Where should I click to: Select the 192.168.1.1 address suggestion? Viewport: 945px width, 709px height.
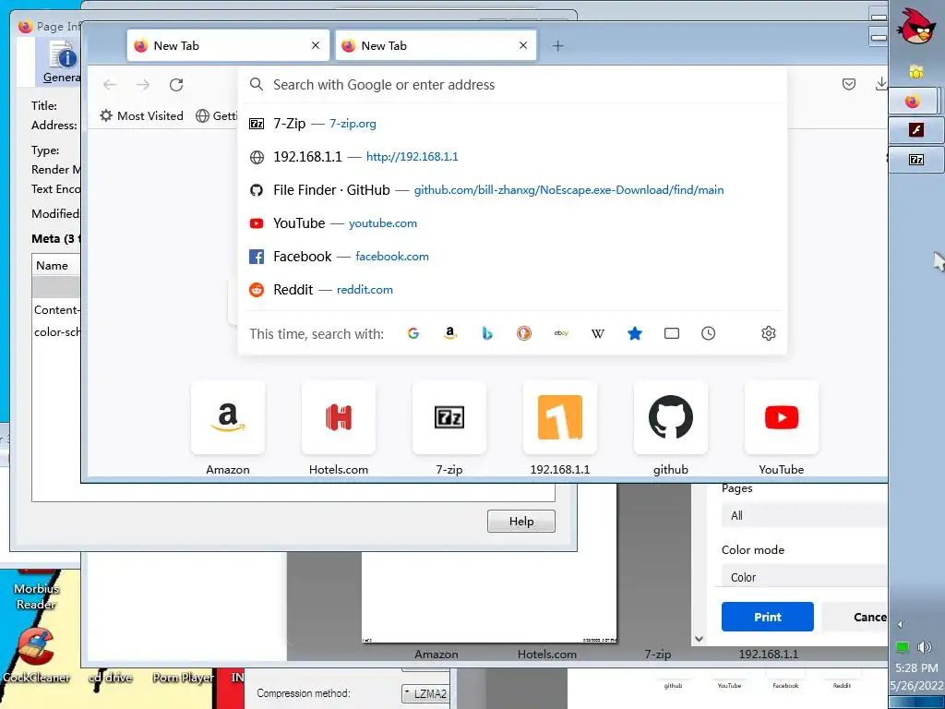click(x=512, y=157)
